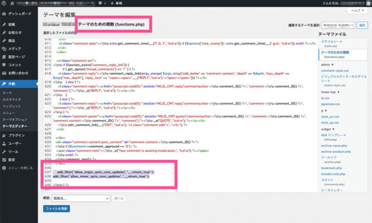Click the pin icon beside 投稿

pos(4,24)
